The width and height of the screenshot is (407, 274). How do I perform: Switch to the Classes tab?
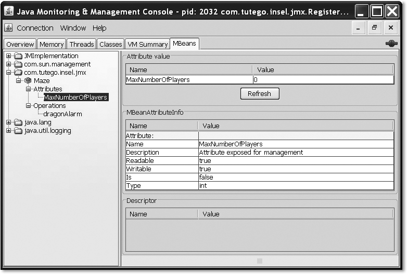point(110,44)
